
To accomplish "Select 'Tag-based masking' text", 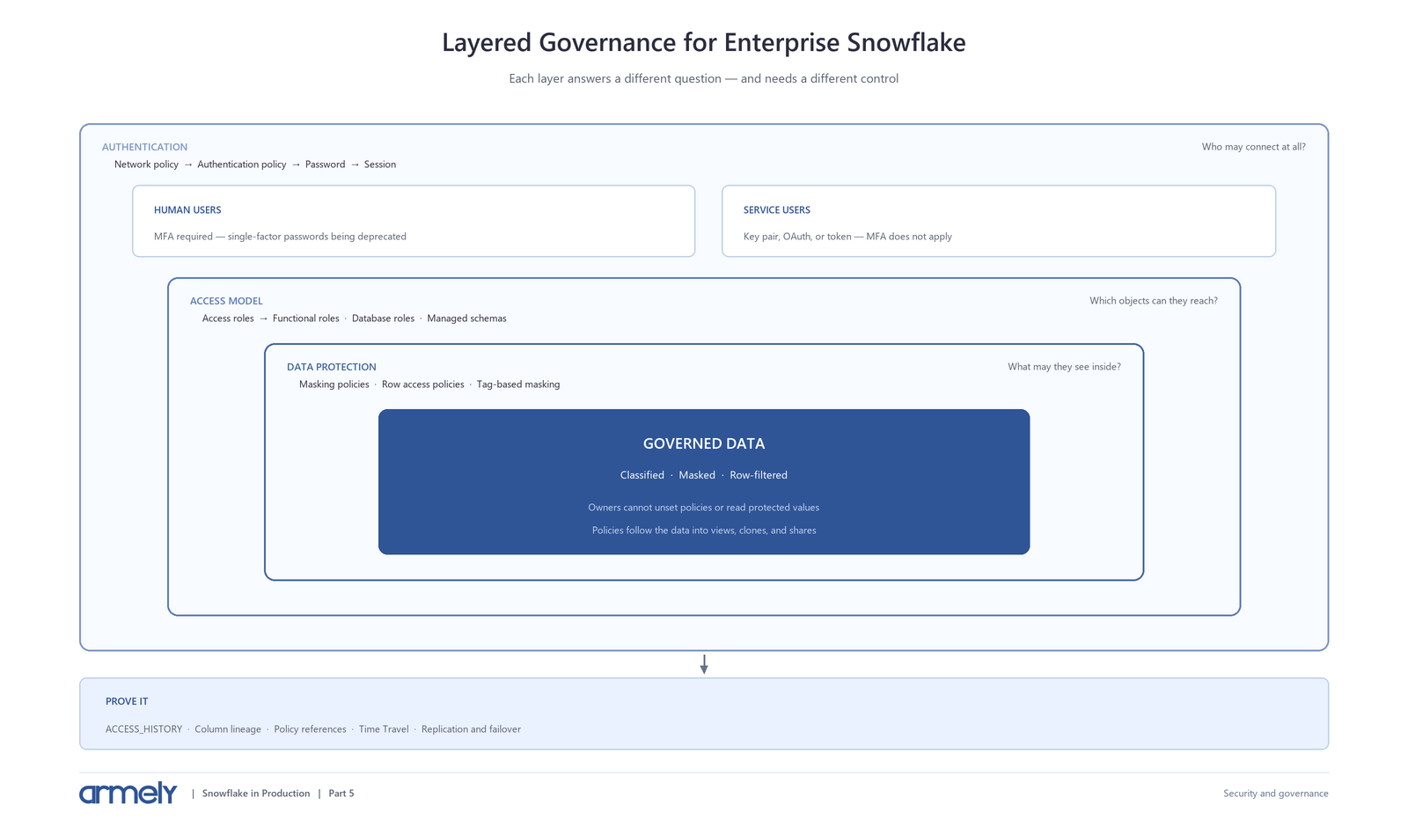I will point(518,384).
